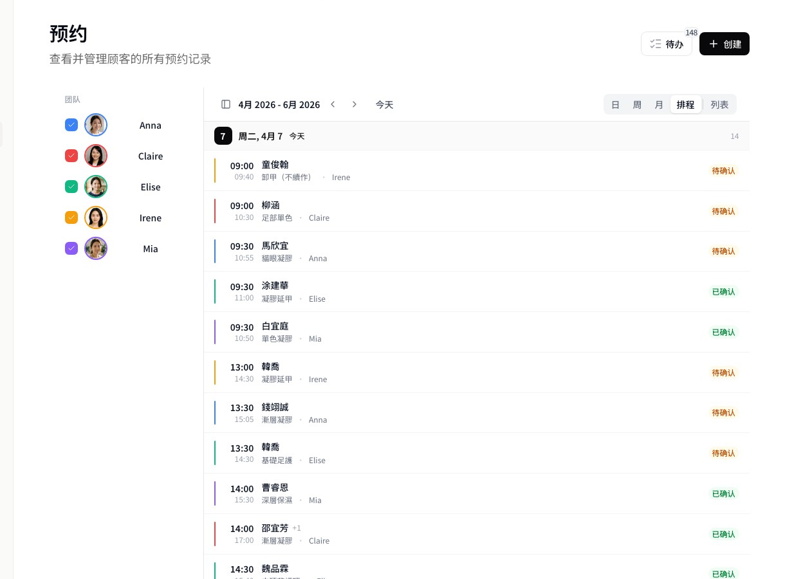Click Anna's avatar photo
This screenshot has height=579, width=785.
click(x=96, y=125)
